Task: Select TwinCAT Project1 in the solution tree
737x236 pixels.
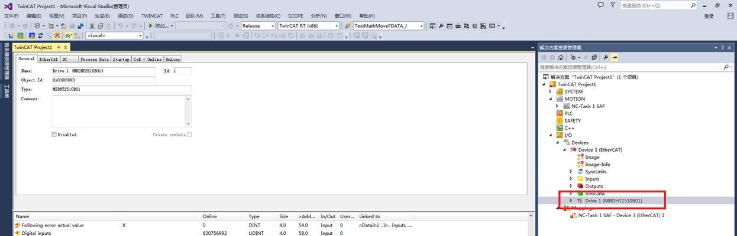Action: pyautogui.click(x=577, y=84)
